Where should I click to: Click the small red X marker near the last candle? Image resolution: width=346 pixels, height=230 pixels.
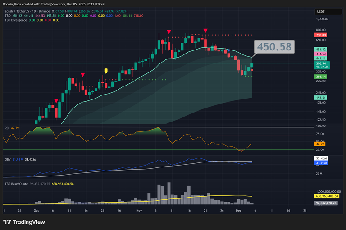252,70
